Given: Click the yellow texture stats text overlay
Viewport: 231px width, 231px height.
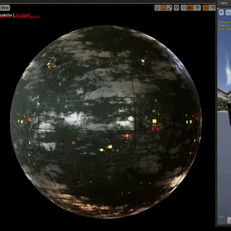Looking at the screenshot, I should pyautogui.click(x=225, y=26).
